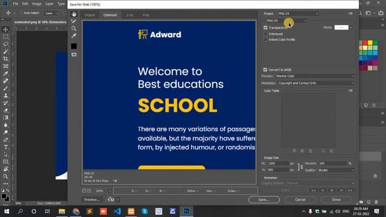
Task: Select the Blur tool
Action: pos(5,125)
